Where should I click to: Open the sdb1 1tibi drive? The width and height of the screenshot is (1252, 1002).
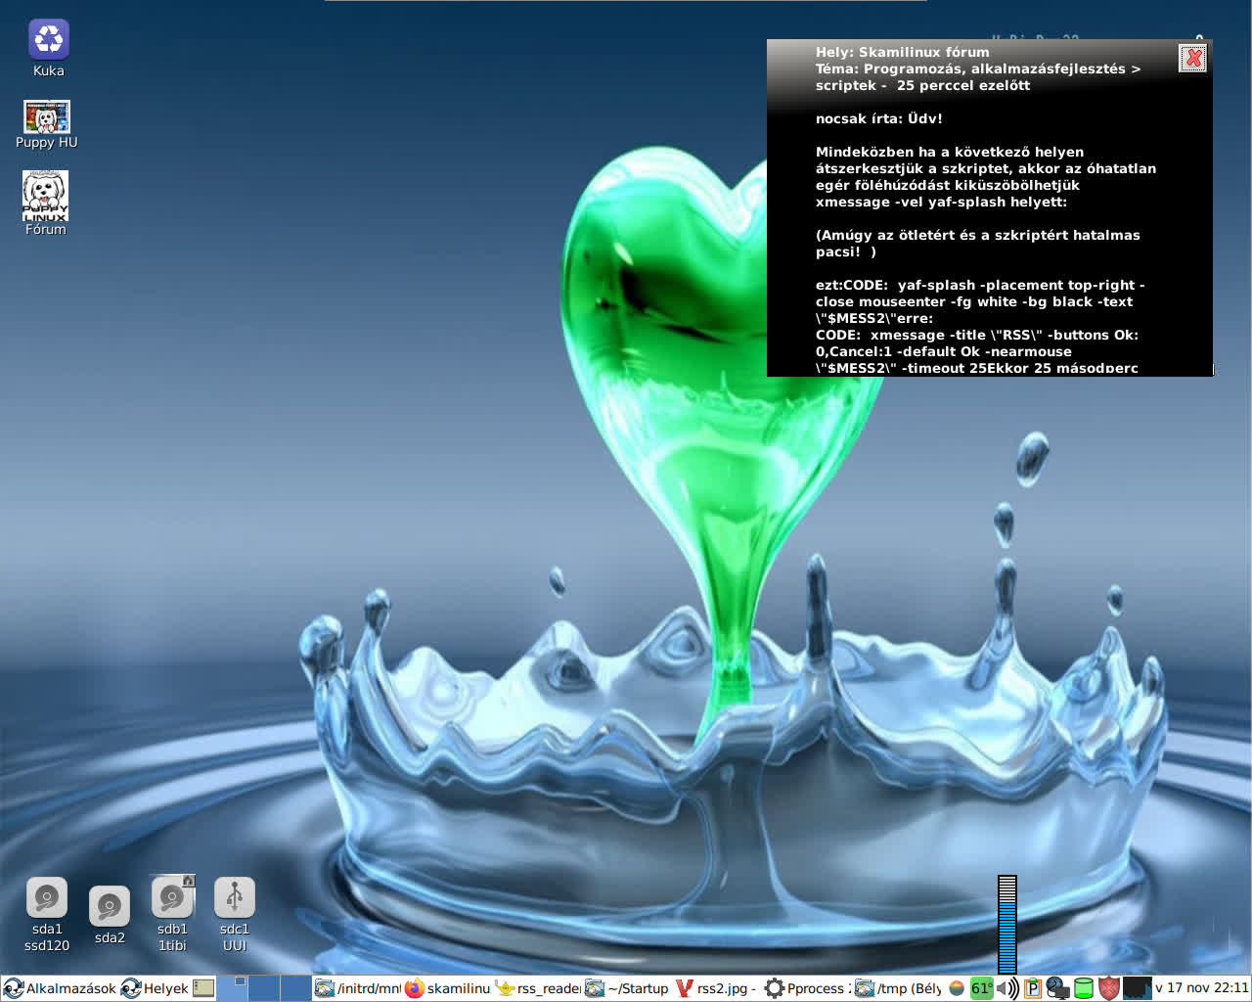click(x=172, y=914)
